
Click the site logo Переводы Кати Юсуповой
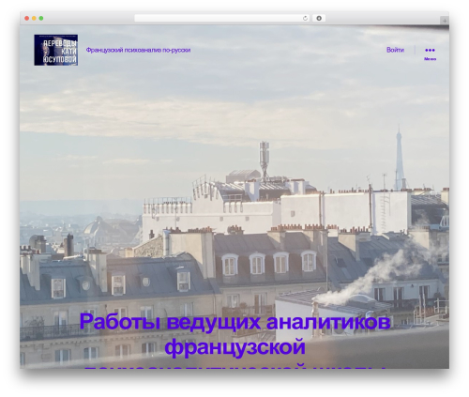click(56, 50)
